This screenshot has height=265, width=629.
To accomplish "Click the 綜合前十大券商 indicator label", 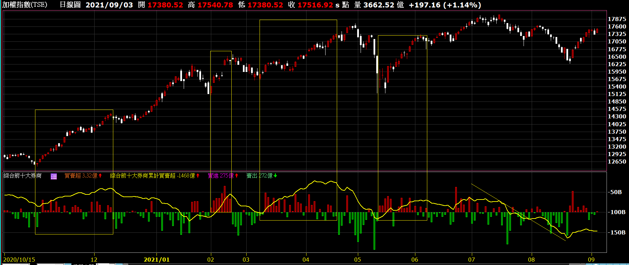I will point(22,176).
